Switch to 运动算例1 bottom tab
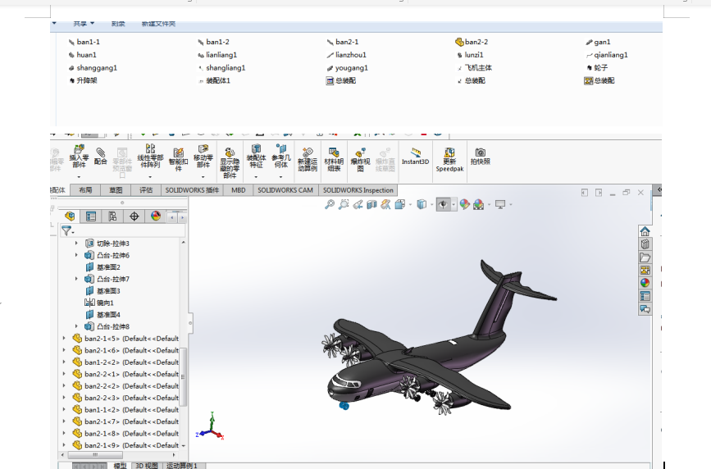 pyautogui.click(x=181, y=466)
